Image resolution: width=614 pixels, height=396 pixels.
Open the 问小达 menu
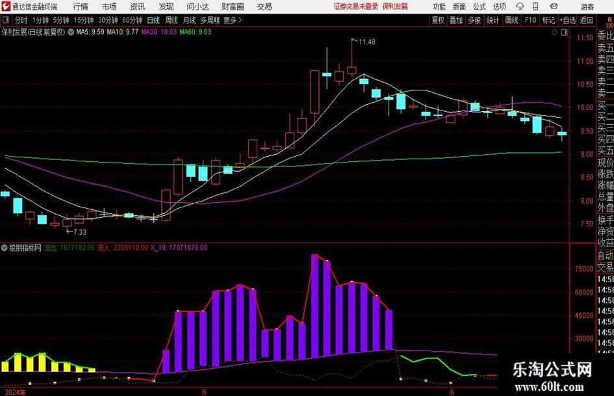(198, 7)
